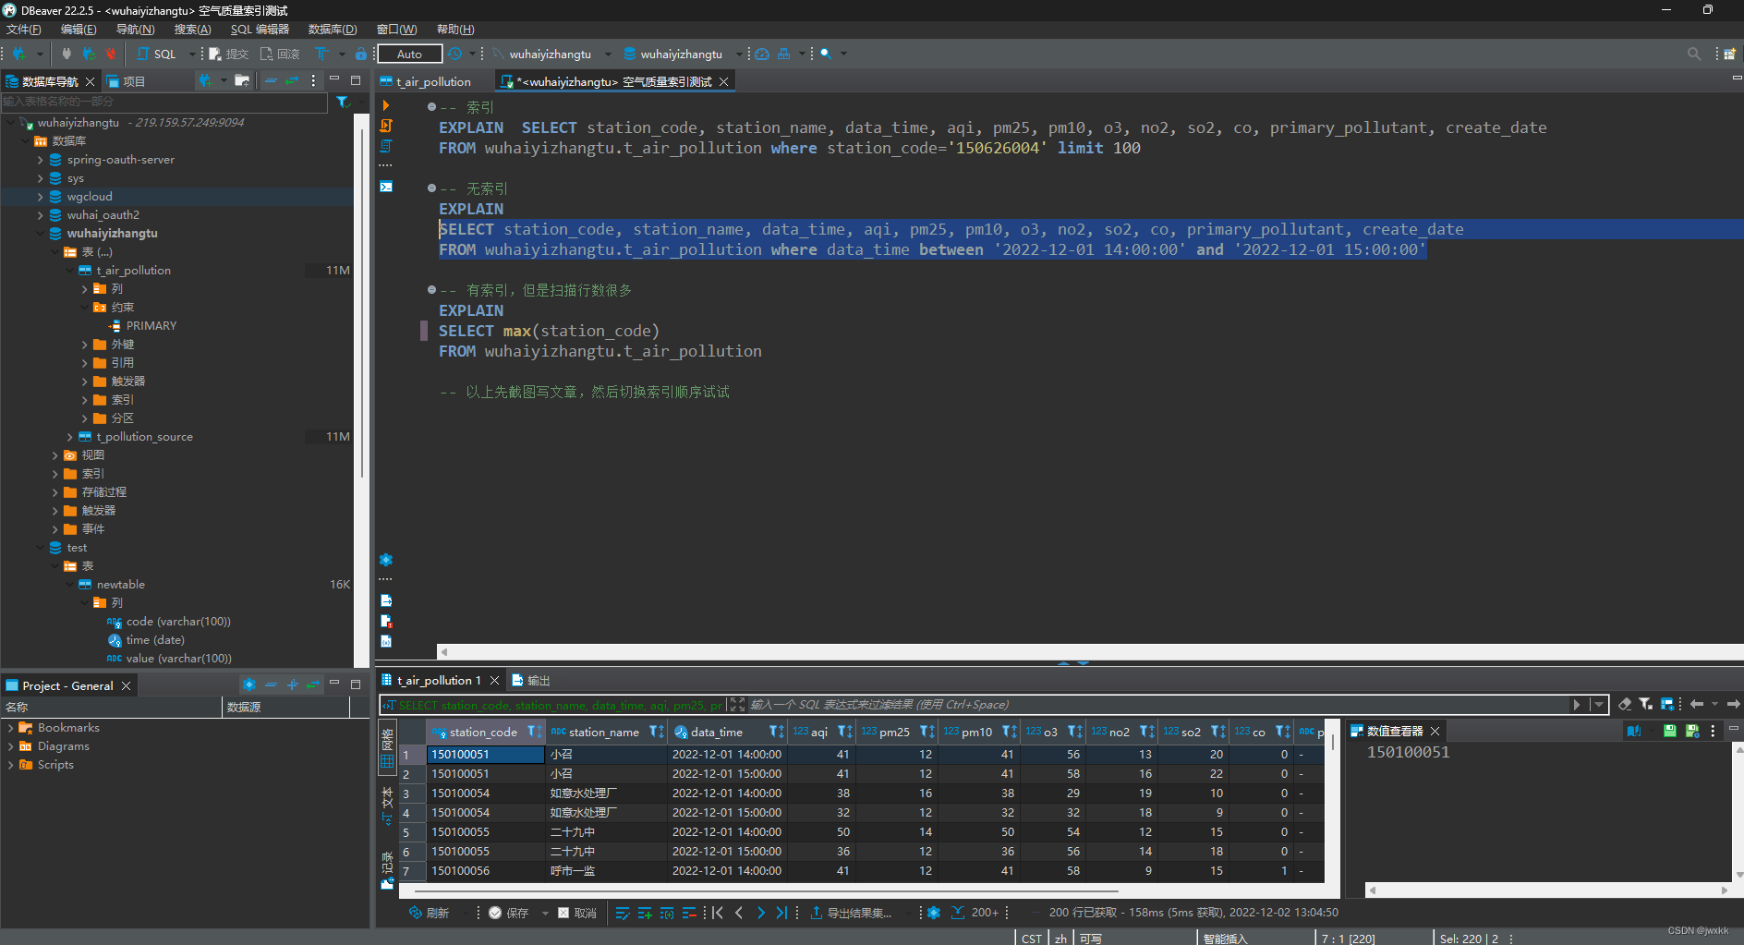
Task: Go to the next row of results
Action: pos(760,913)
